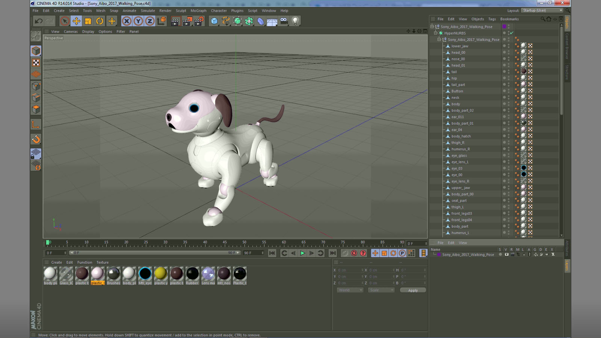
Task: Collapse the Sony_Aibo_2017_Walking_Pose root object
Action: tap(432, 27)
